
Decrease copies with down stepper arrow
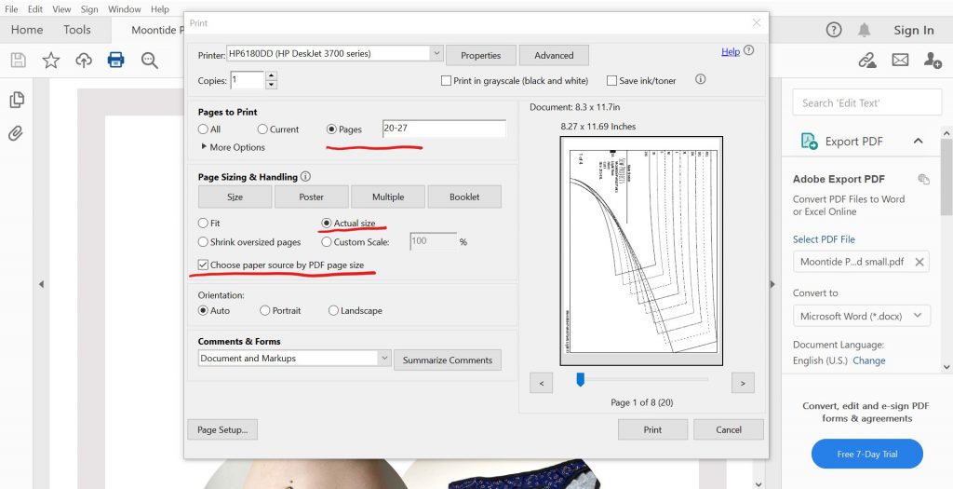pos(271,85)
